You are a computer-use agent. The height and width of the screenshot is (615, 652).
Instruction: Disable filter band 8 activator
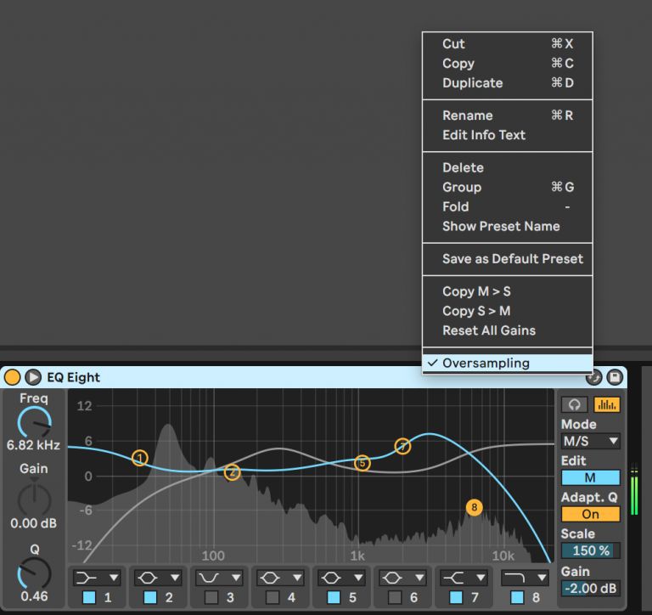pyautogui.click(x=517, y=597)
